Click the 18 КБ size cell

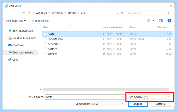(x=169, y=54)
